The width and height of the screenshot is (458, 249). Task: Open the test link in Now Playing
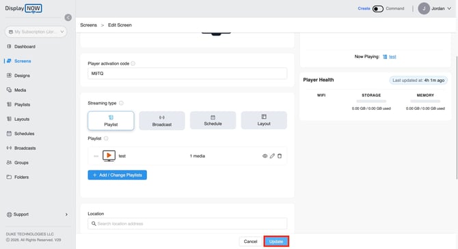[392, 57]
